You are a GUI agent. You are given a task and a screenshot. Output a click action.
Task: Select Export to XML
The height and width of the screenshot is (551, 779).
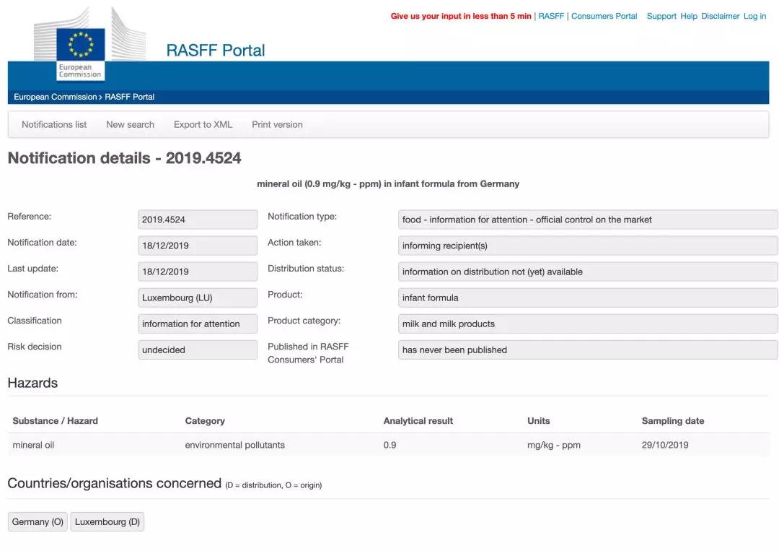(x=203, y=124)
